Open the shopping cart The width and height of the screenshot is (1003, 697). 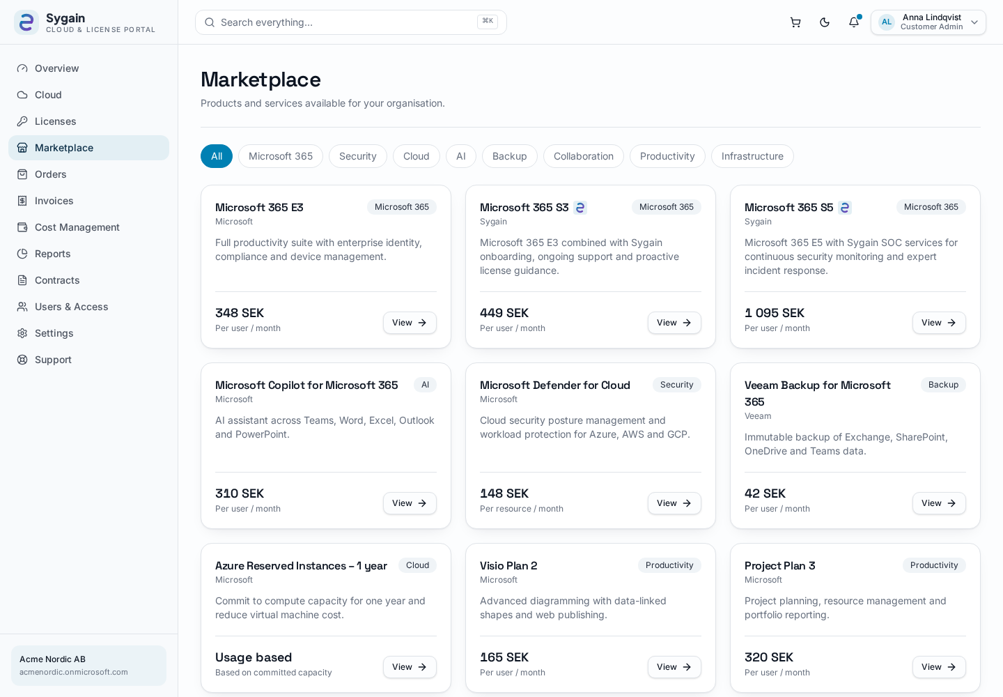pyautogui.click(x=795, y=22)
